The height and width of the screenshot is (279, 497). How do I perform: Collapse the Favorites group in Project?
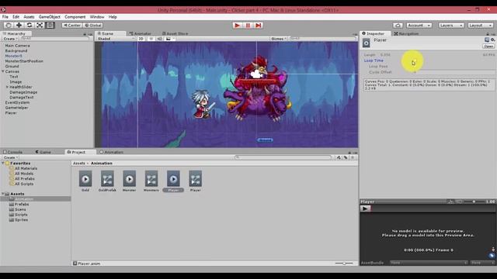coord(3,164)
